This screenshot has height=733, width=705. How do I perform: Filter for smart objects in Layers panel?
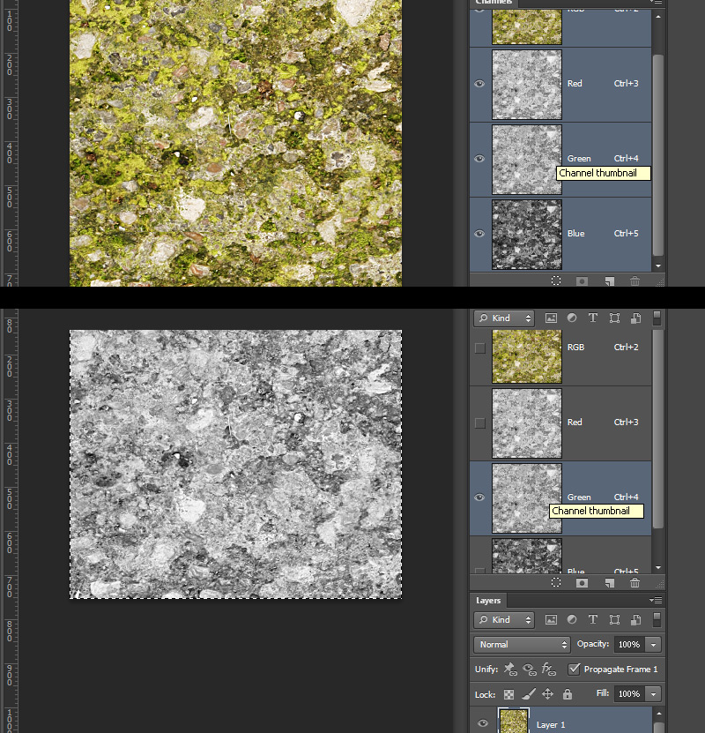(635, 620)
